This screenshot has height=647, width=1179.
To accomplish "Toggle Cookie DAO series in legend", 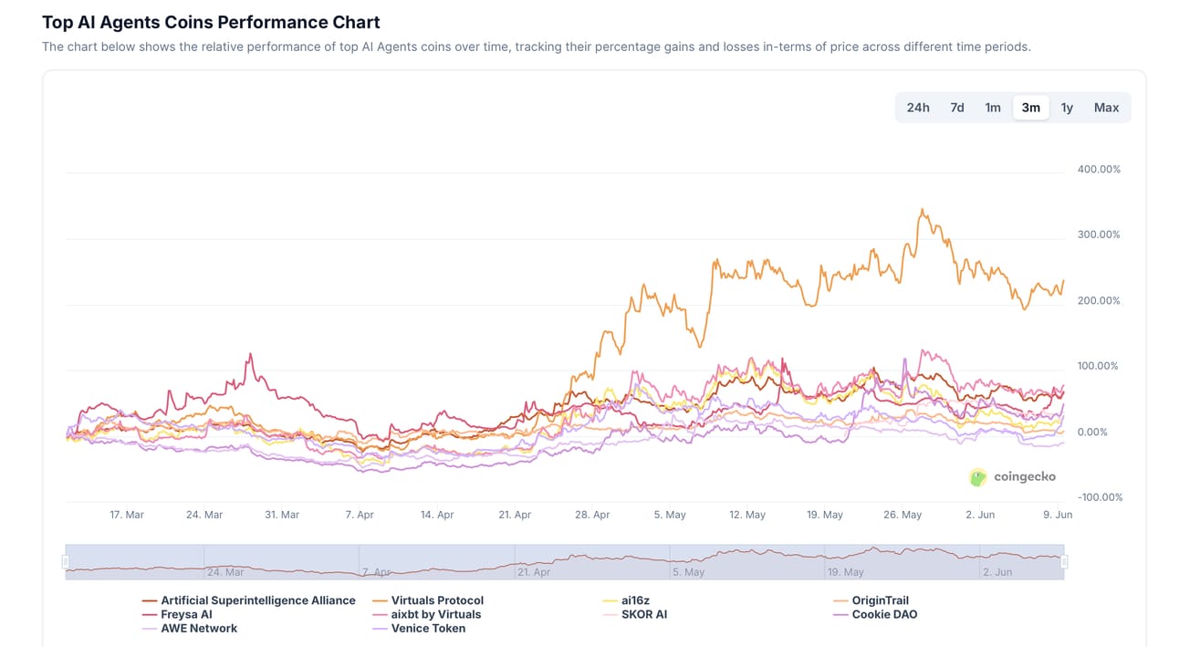I will pyautogui.click(x=876, y=614).
